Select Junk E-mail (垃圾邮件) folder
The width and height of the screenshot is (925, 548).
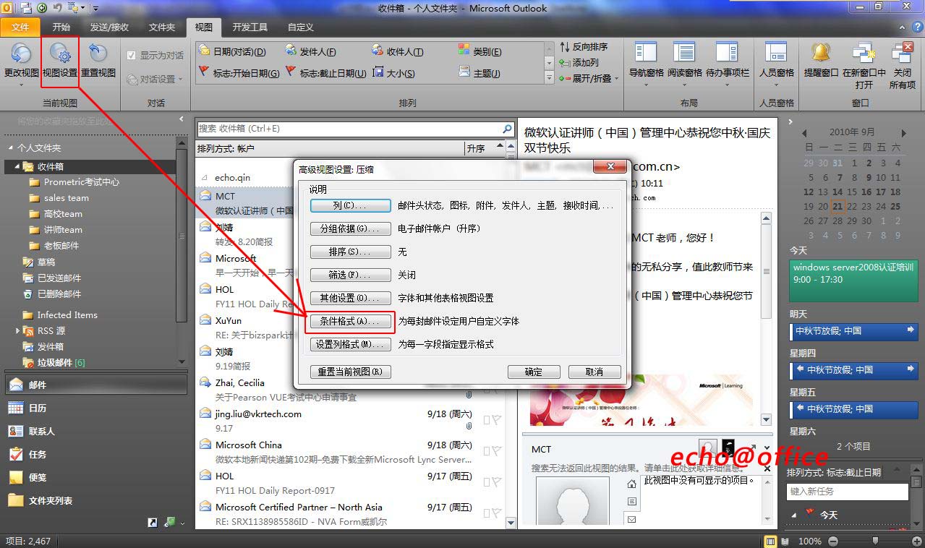click(x=54, y=362)
